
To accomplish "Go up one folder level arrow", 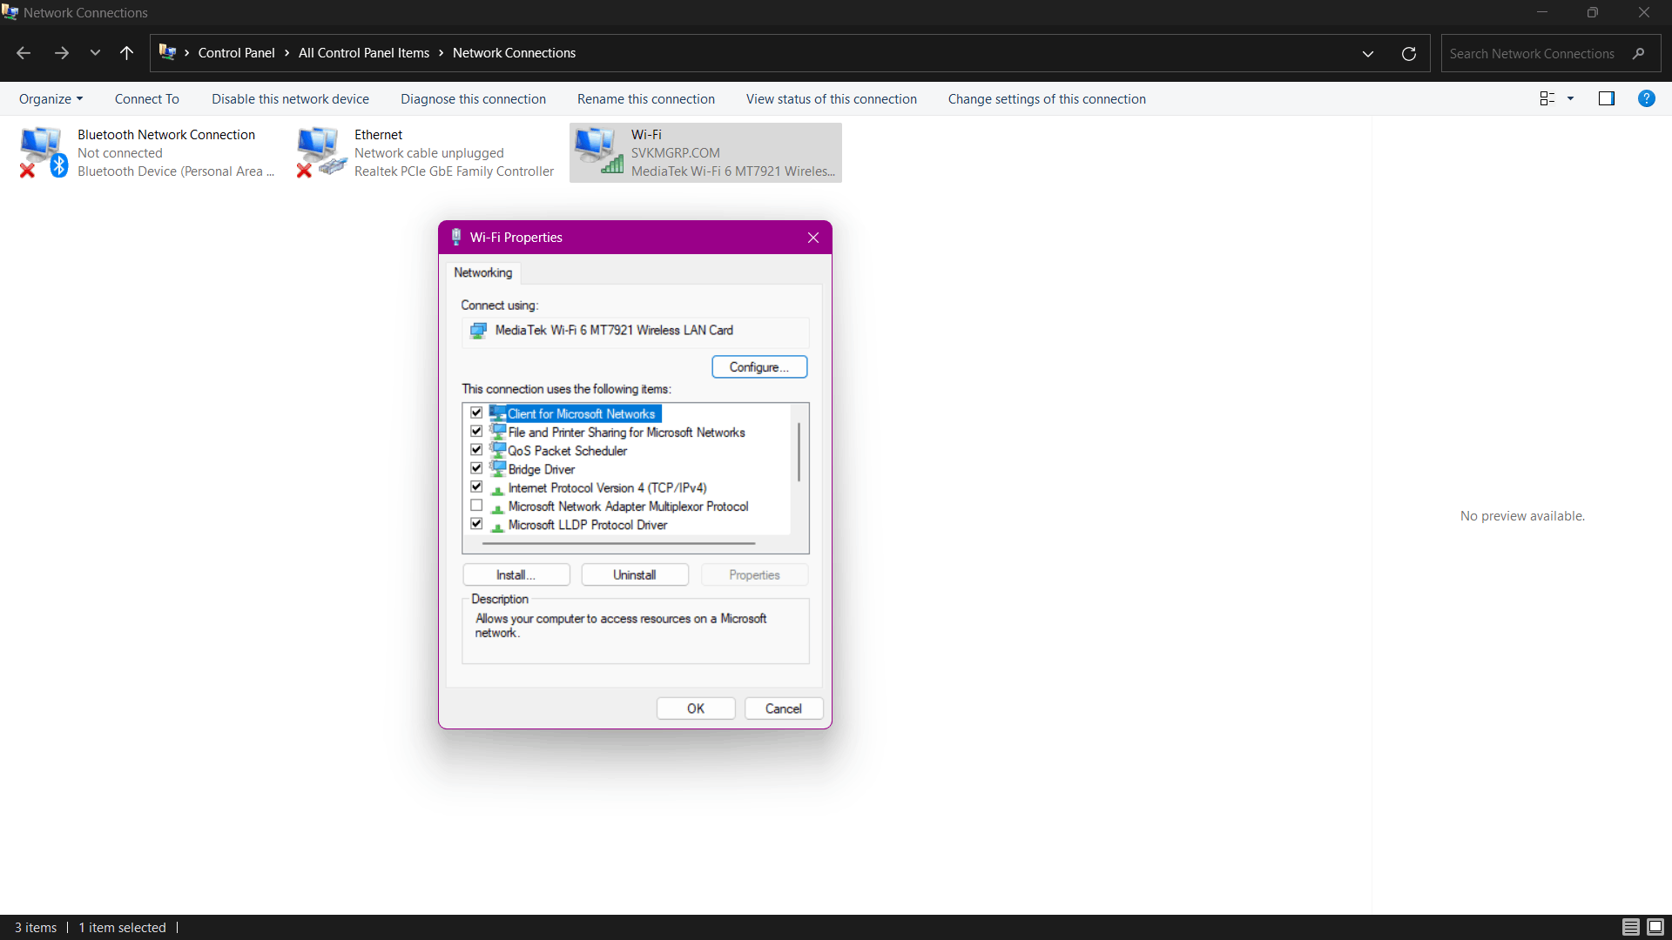I will (126, 53).
